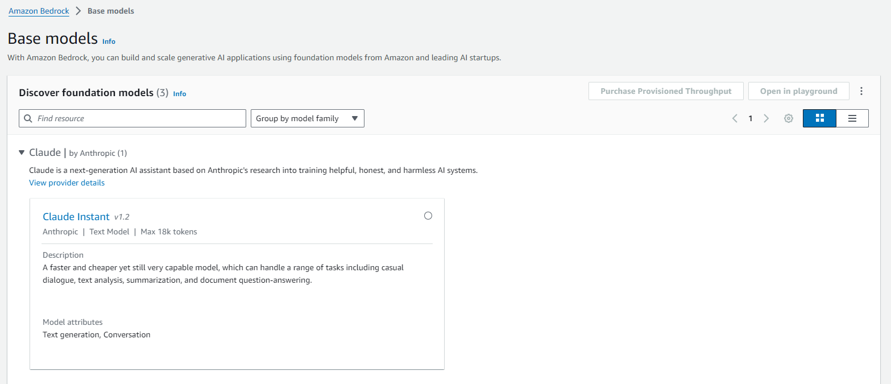This screenshot has height=384, width=891.
Task: Click the Amazon Bedrock breadcrumb
Action: [39, 11]
